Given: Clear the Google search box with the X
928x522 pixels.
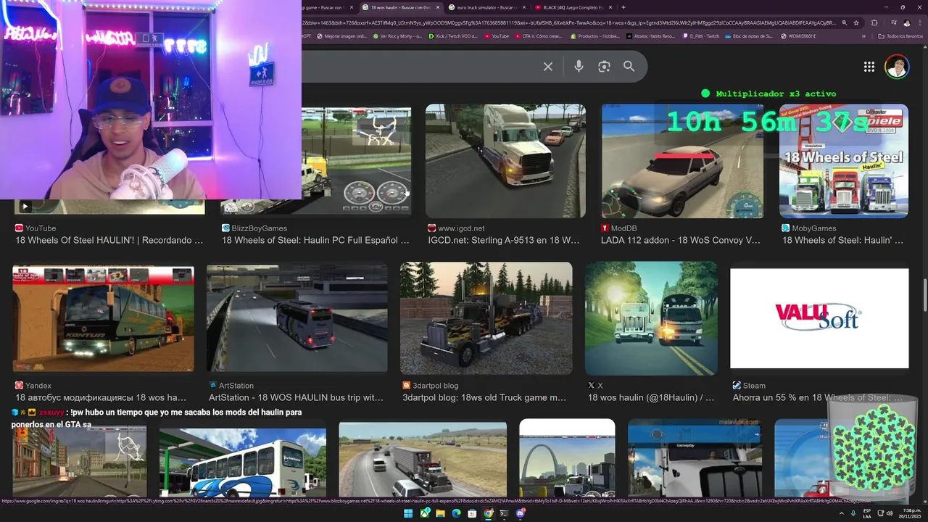Looking at the screenshot, I should 548,67.
